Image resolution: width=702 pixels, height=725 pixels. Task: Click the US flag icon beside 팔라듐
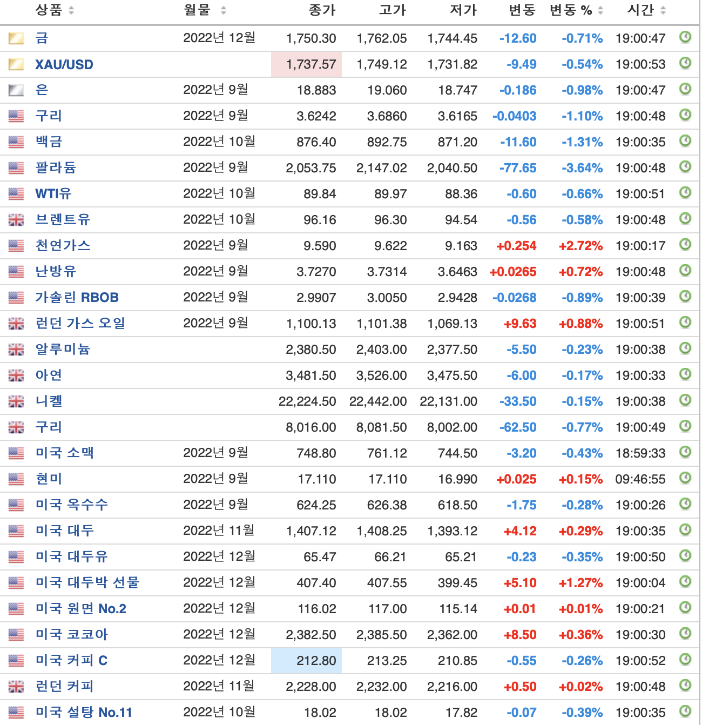pyautogui.click(x=16, y=168)
